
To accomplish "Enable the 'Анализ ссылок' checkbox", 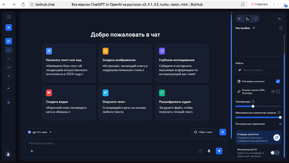I will pyautogui.click(x=278, y=92).
